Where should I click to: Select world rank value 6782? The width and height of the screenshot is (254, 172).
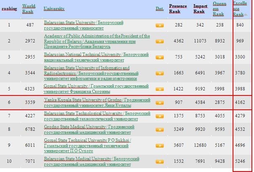point(30,129)
